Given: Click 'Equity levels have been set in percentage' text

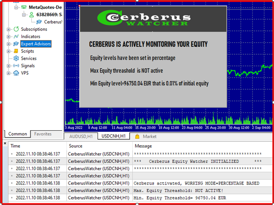Looking at the screenshot, I should (x=133, y=58).
